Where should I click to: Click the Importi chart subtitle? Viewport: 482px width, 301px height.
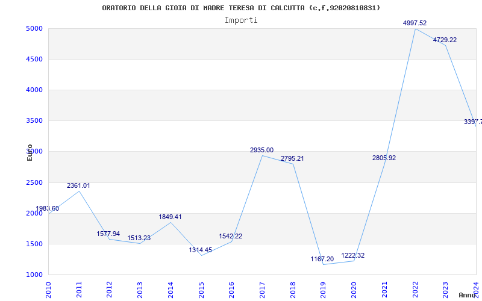pos(241,20)
